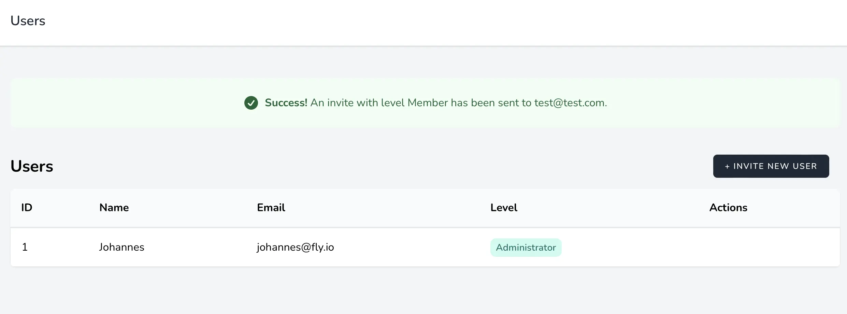Click the large Users section heading
This screenshot has height=314, width=847.
pos(32,166)
